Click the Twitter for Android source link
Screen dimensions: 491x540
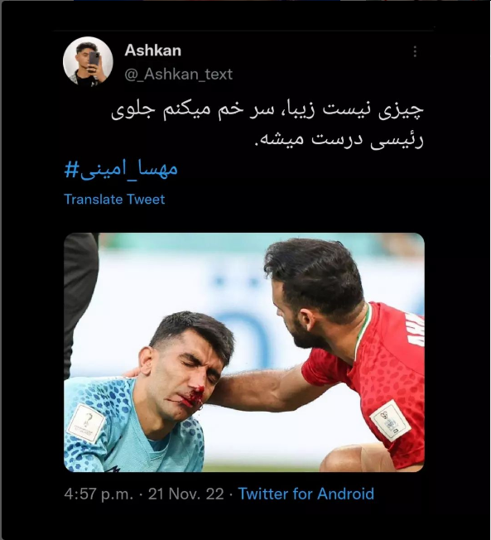pos(306,494)
